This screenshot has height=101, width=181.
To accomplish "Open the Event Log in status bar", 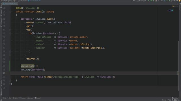I will tap(175, 98).
